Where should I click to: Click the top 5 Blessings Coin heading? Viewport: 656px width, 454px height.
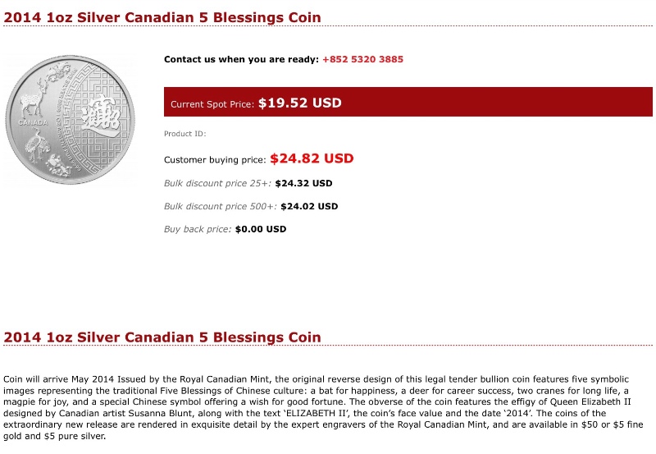(162, 17)
